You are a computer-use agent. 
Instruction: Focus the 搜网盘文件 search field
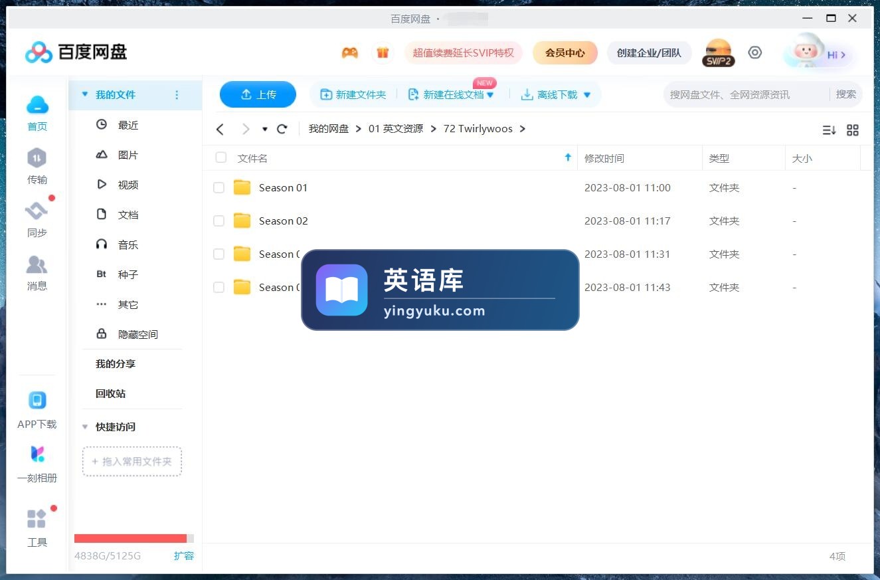click(x=746, y=94)
